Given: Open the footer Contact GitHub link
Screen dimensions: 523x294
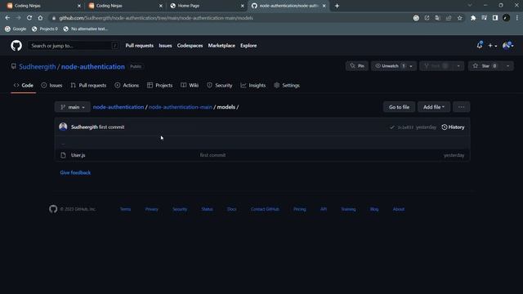Looking at the screenshot, I should (265, 209).
